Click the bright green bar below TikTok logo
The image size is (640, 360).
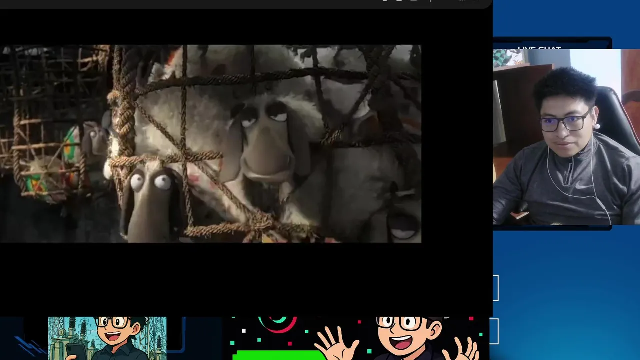279,355
